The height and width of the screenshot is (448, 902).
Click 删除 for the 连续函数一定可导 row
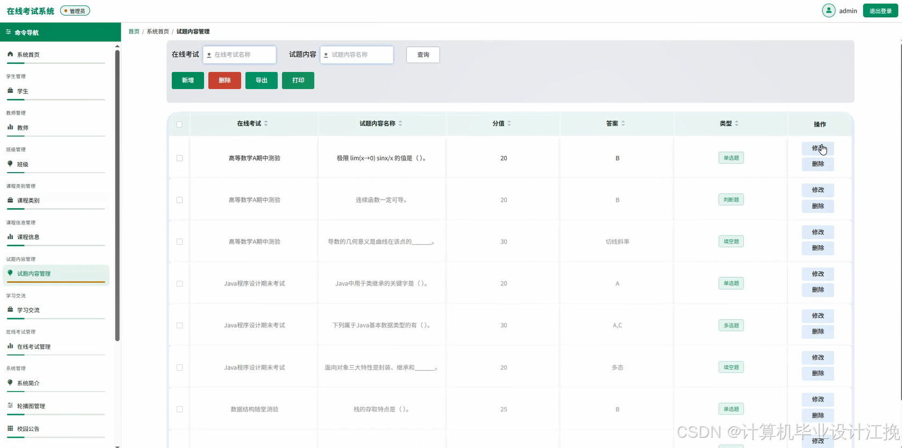coord(818,206)
